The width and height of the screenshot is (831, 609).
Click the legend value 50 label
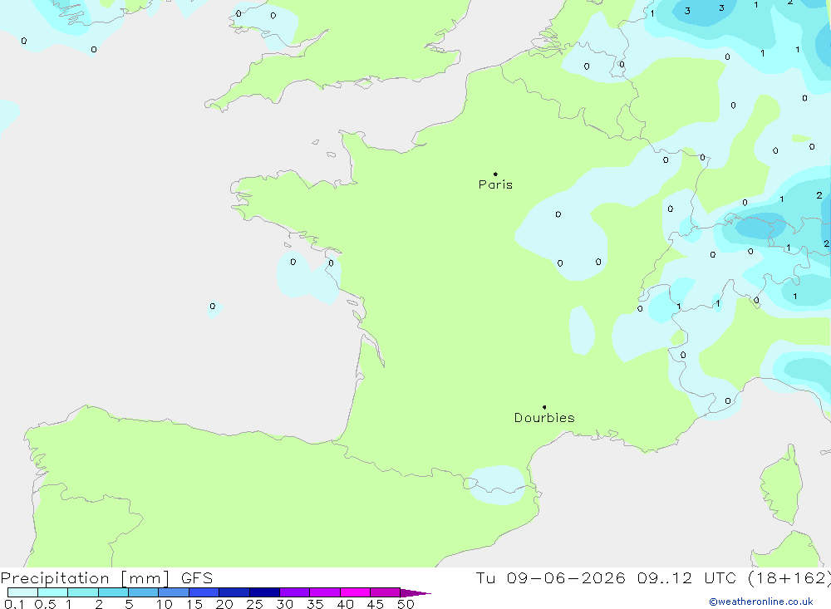coord(406,604)
